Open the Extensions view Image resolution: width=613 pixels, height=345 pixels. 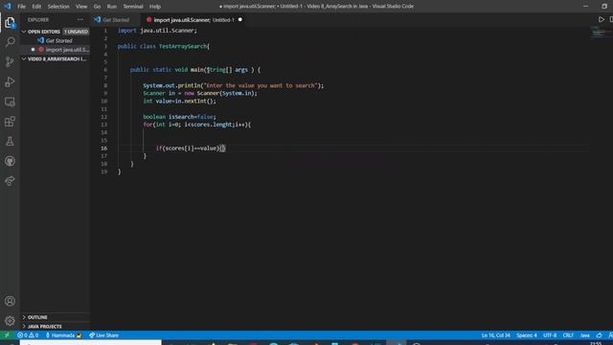(x=10, y=122)
